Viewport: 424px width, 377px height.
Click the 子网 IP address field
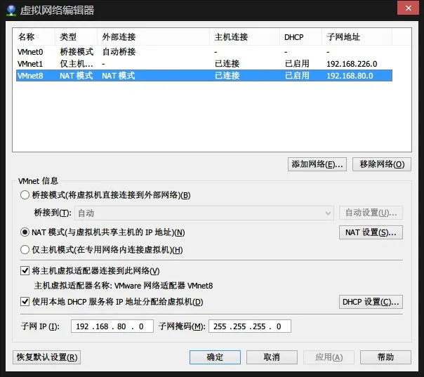[x=112, y=326]
